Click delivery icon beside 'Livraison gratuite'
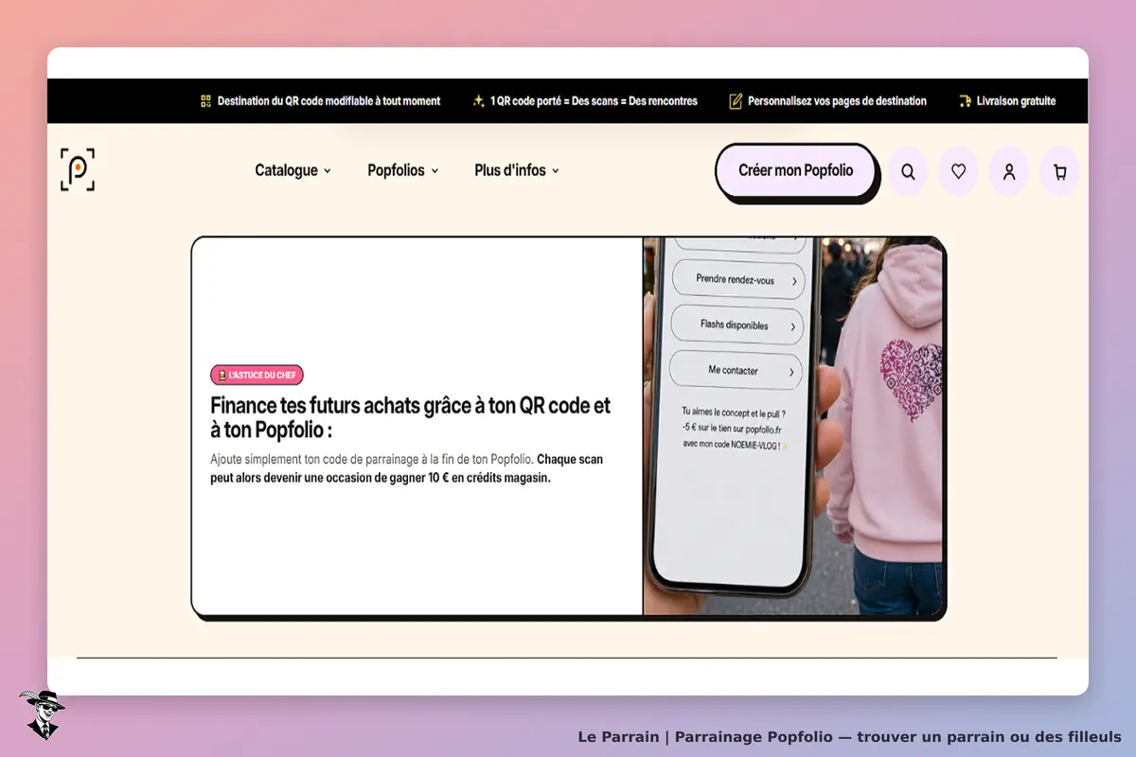The image size is (1136, 757). point(965,100)
